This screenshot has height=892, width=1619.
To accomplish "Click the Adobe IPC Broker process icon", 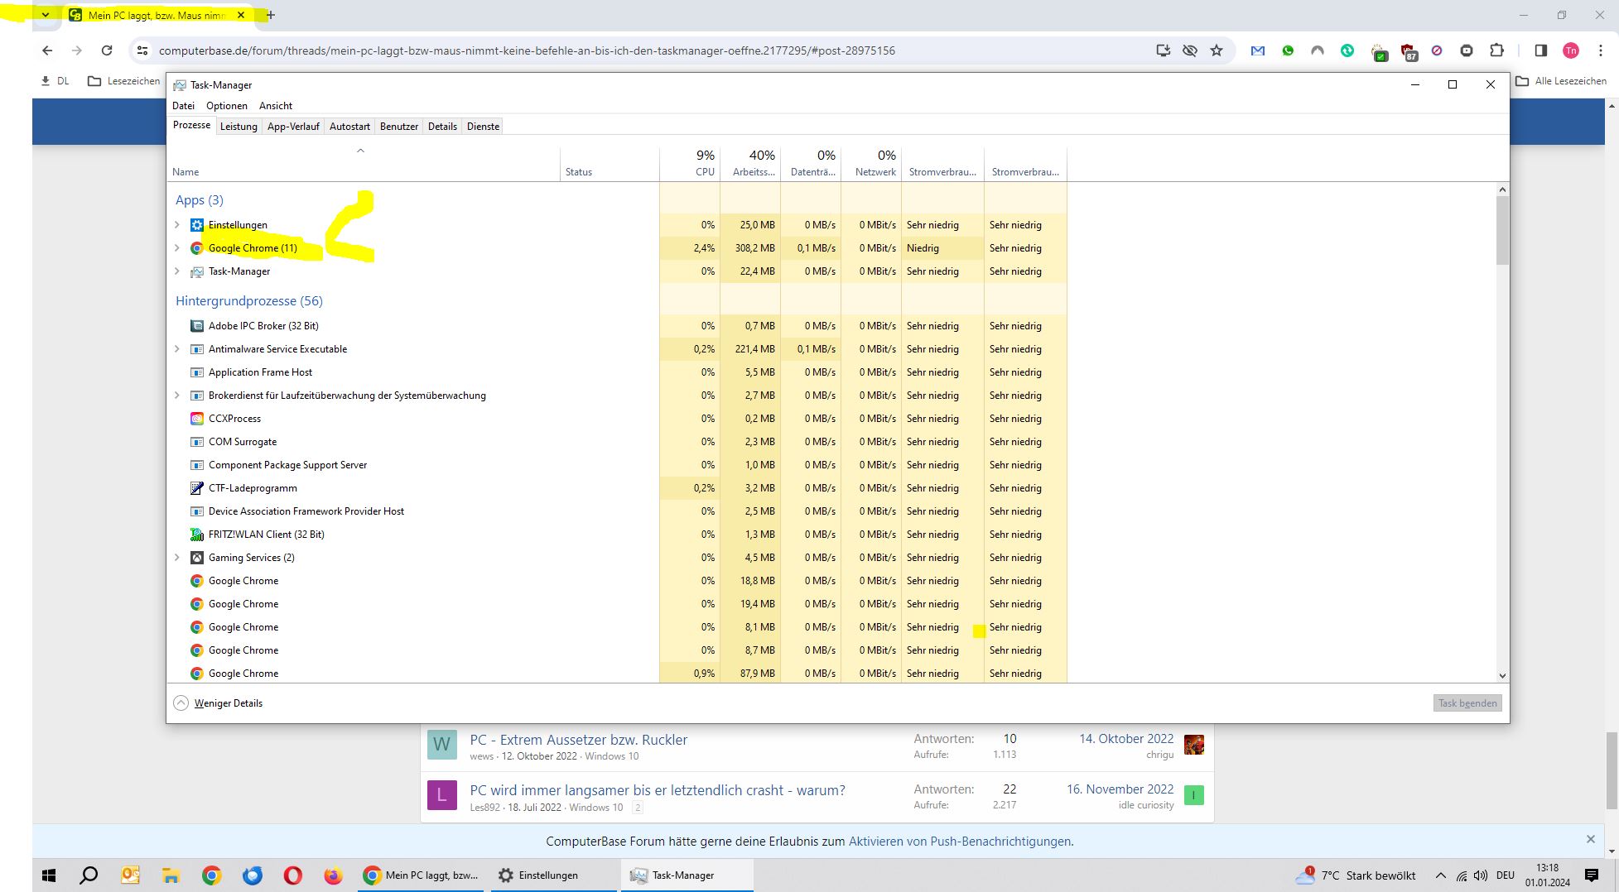I will (x=197, y=326).
